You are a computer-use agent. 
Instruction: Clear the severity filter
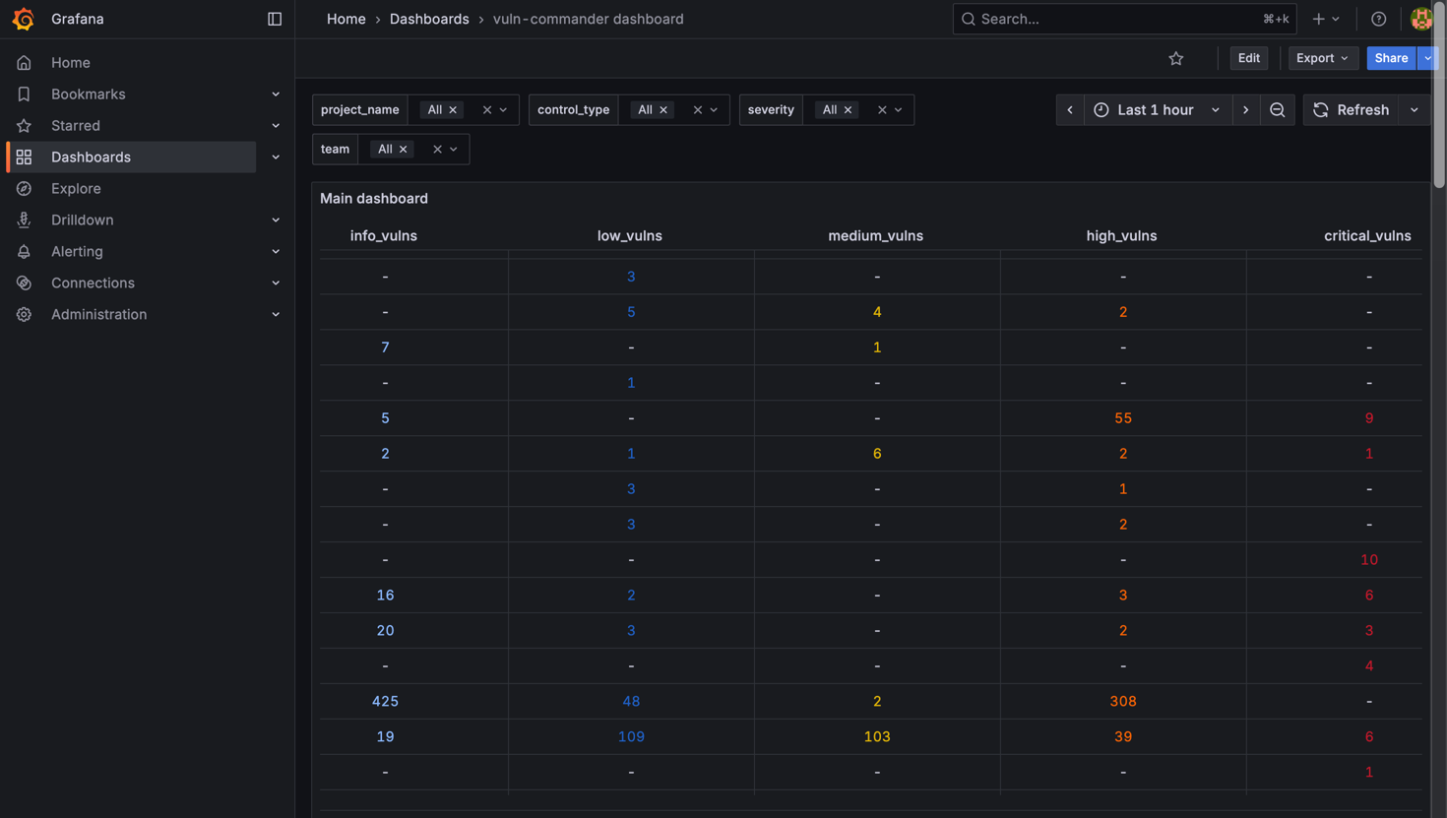pos(882,110)
